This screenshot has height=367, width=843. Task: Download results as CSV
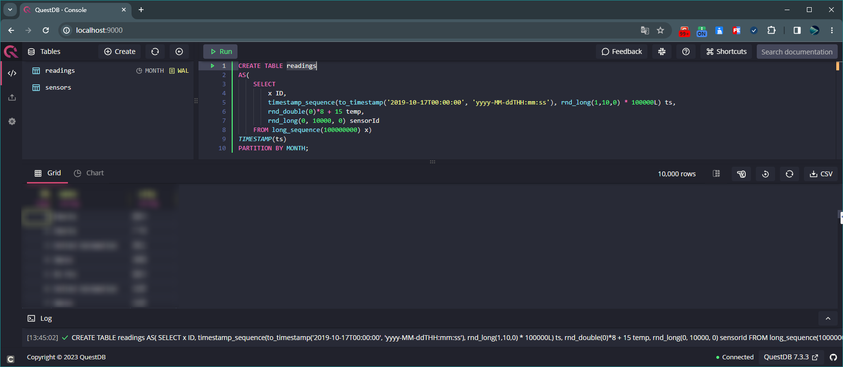821,174
